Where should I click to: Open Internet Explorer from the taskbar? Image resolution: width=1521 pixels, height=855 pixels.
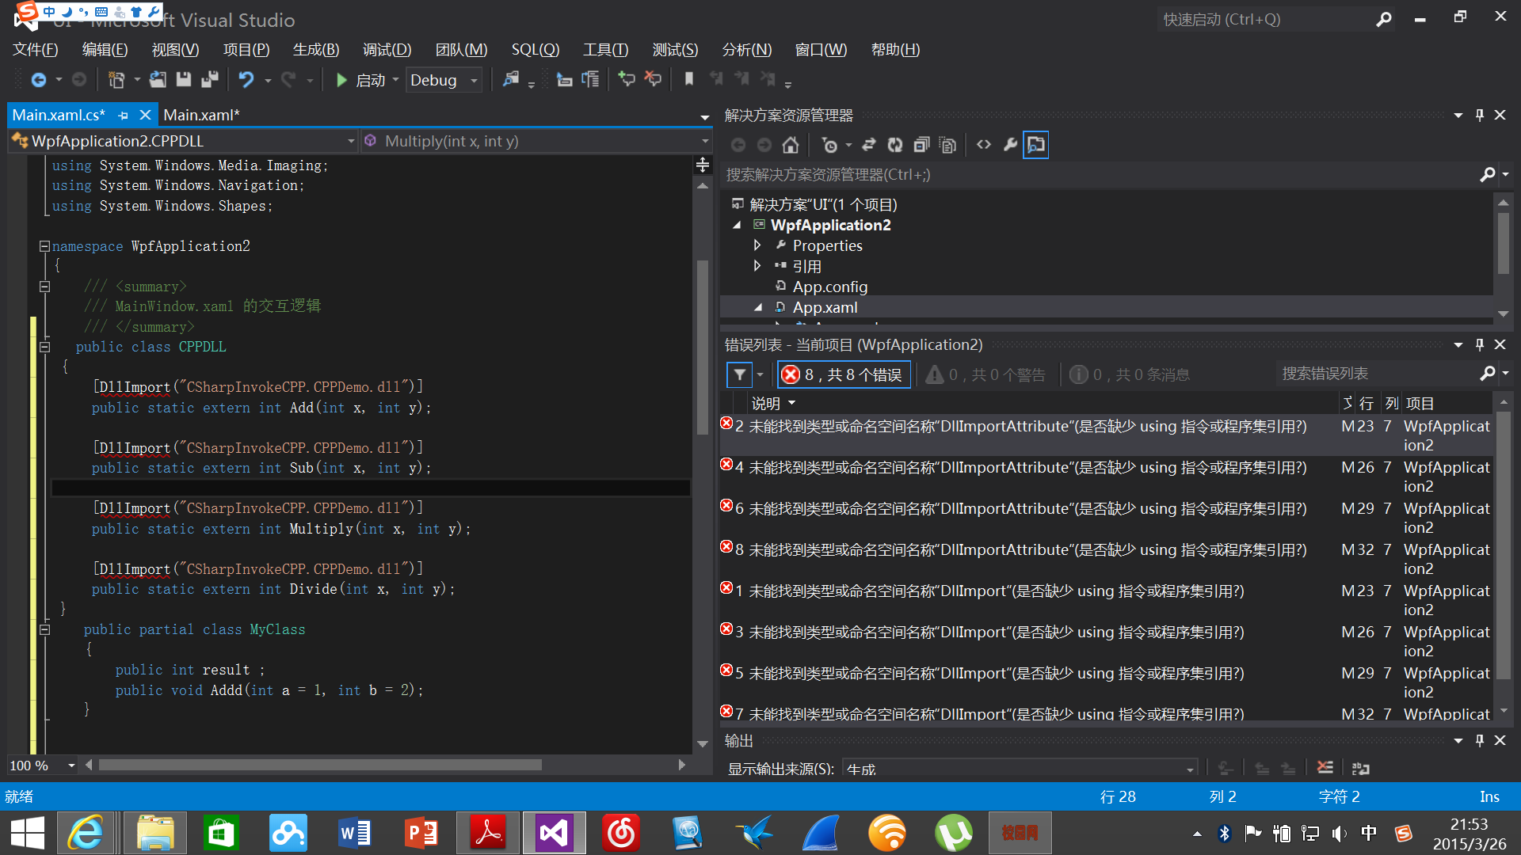(x=86, y=833)
